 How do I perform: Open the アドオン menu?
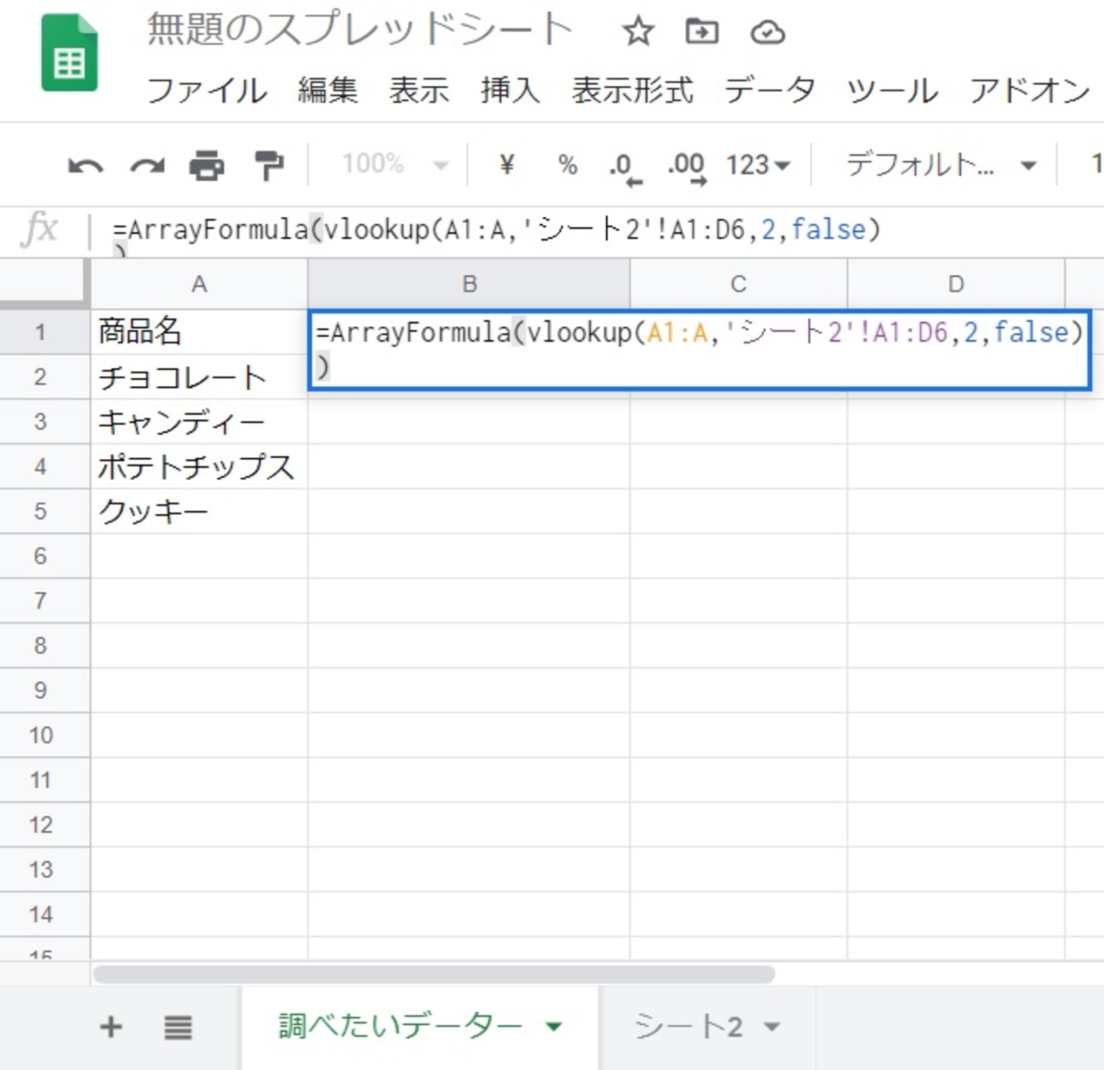coord(1029,90)
